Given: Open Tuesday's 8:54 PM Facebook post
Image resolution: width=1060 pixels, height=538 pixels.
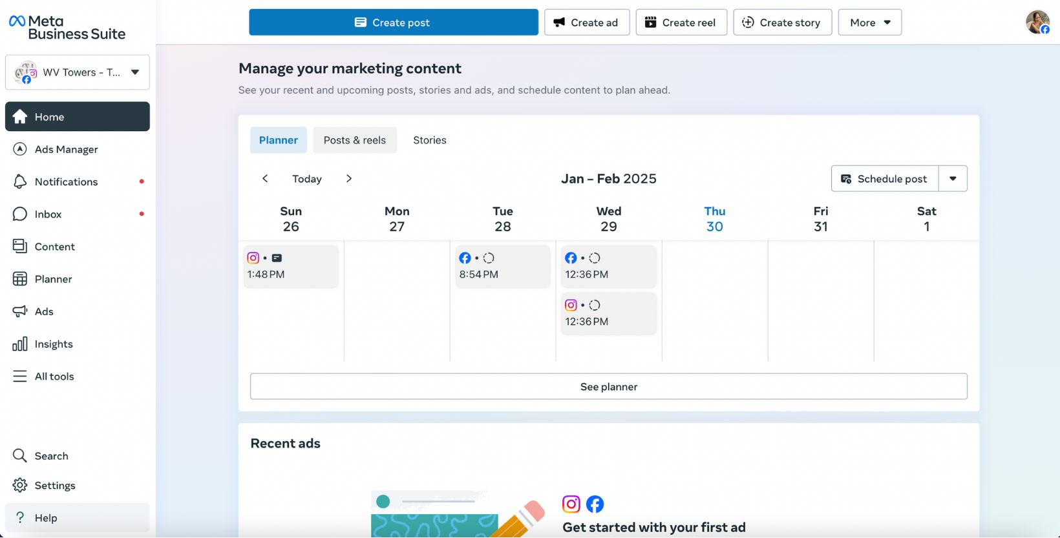Looking at the screenshot, I should [x=502, y=267].
